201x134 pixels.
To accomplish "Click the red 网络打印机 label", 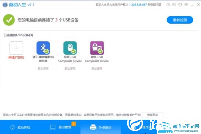I will [16, 58].
